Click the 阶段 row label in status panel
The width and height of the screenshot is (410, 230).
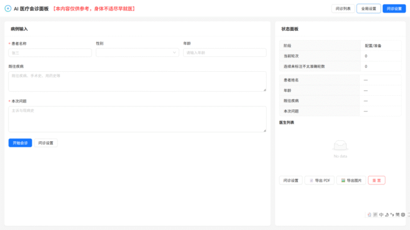tap(288, 46)
